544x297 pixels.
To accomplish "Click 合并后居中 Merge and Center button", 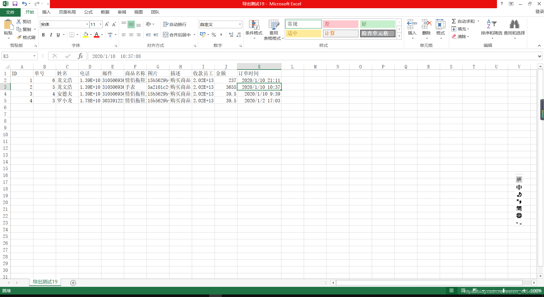I will coord(177,35).
